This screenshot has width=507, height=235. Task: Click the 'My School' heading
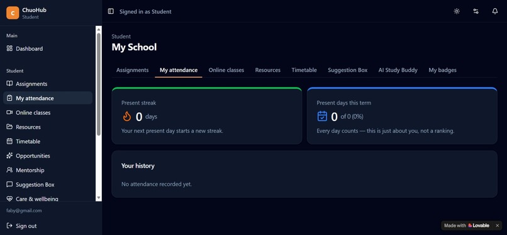(x=134, y=47)
